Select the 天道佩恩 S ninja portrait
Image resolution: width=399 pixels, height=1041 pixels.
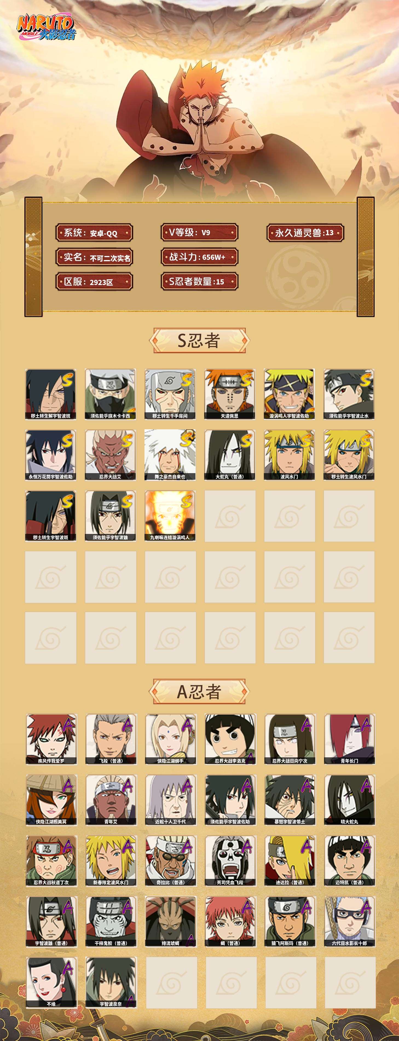[x=230, y=394]
